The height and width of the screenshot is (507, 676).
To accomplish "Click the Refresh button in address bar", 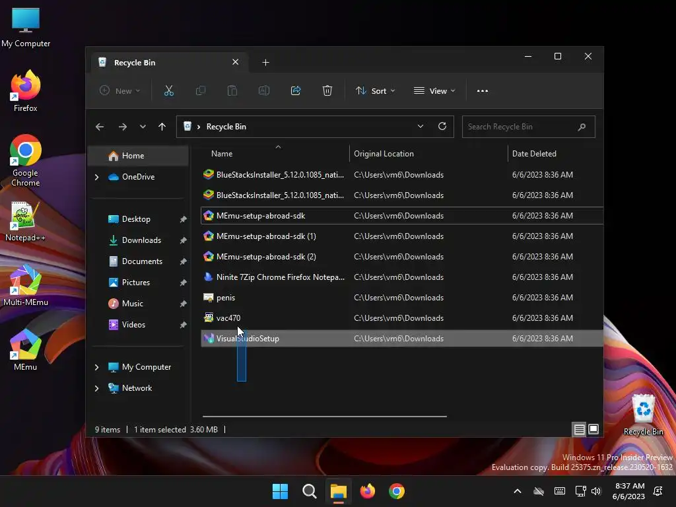I will tap(442, 126).
